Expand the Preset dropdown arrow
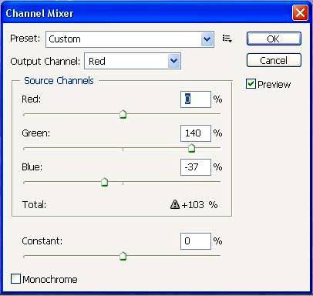This screenshot has width=313, height=296. click(x=207, y=39)
